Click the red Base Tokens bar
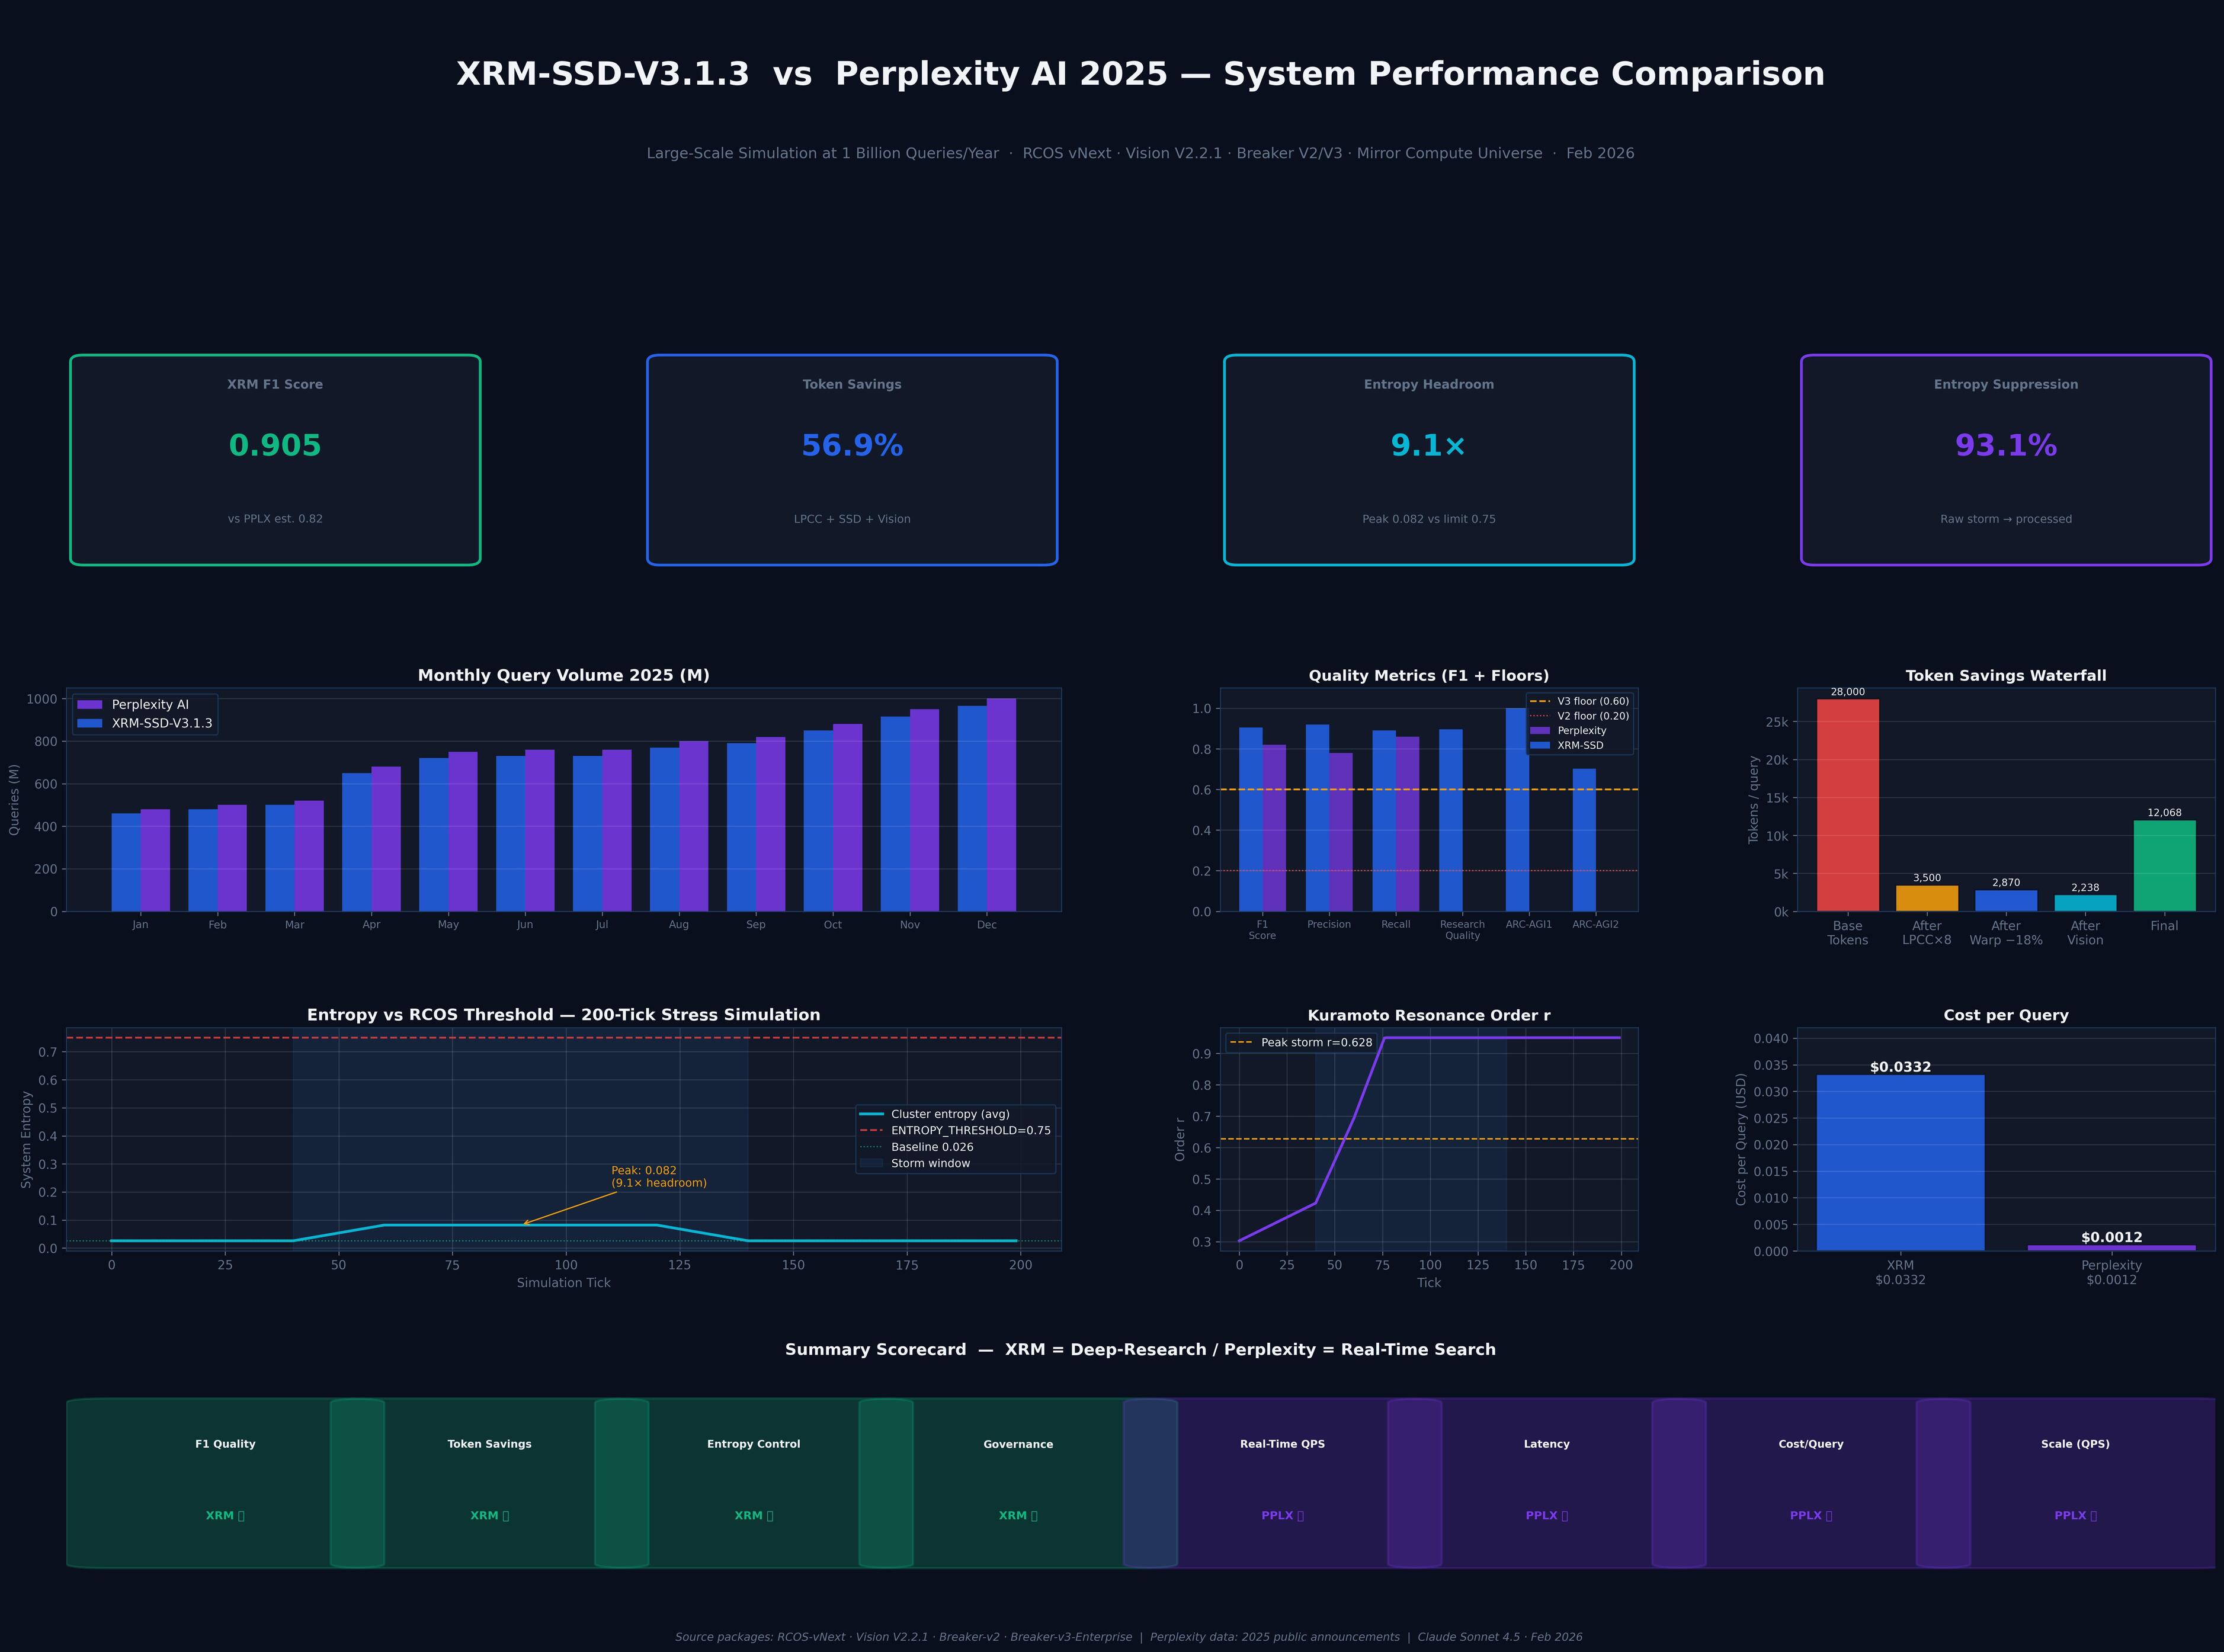Screen dimensions: 2224x1652 (1847, 805)
